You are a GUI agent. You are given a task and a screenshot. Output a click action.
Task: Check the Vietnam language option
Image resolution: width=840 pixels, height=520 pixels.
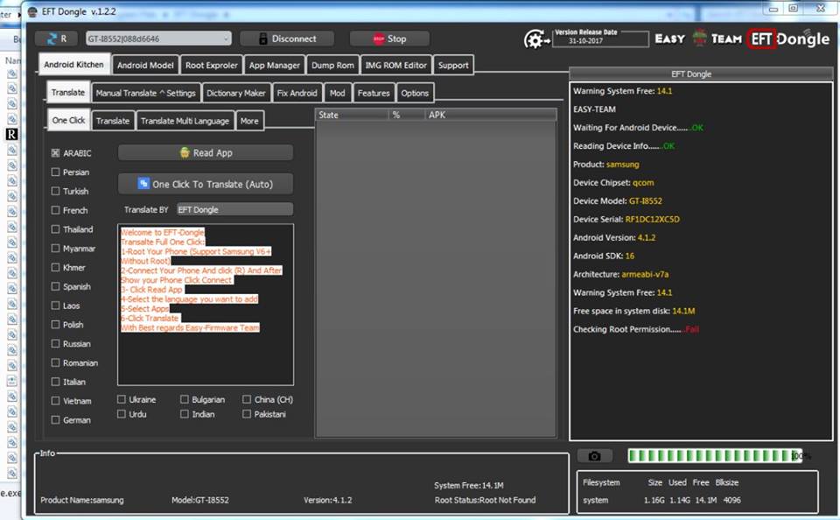(x=55, y=400)
